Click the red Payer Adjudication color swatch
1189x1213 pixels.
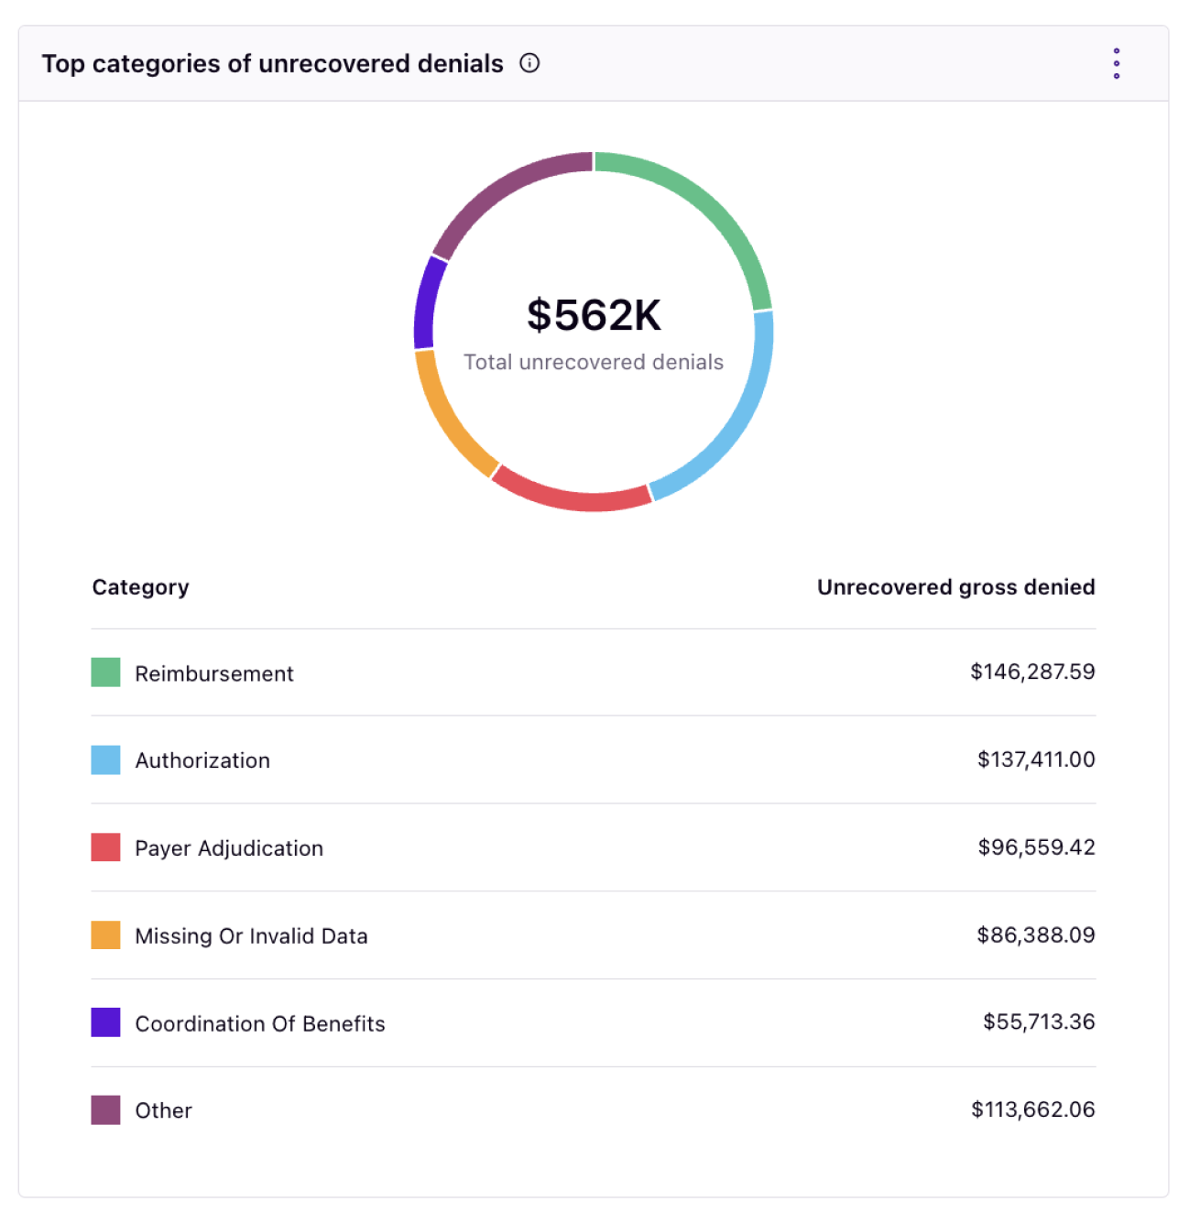click(x=105, y=847)
